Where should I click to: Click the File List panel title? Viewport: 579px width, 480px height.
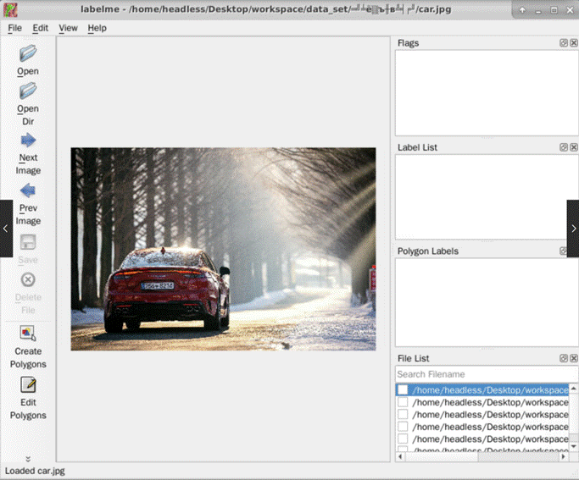[x=413, y=358]
